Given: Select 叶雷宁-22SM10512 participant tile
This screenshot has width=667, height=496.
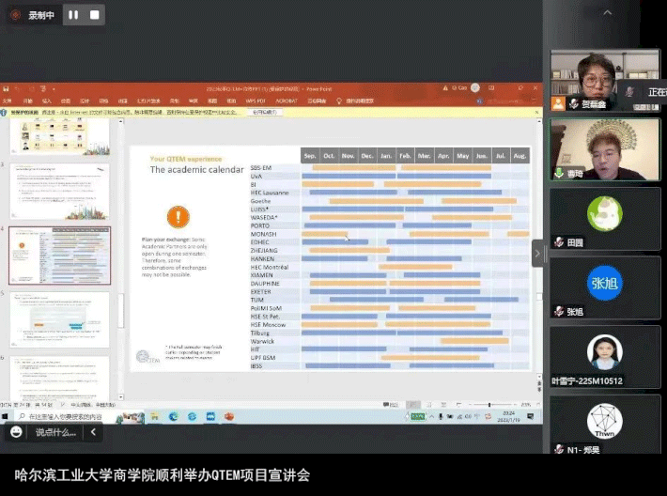Looking at the screenshot, I should [x=605, y=357].
